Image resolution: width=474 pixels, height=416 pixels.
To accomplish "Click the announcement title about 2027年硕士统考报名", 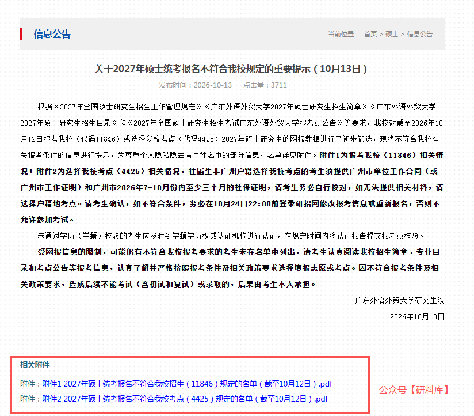I will (231, 69).
